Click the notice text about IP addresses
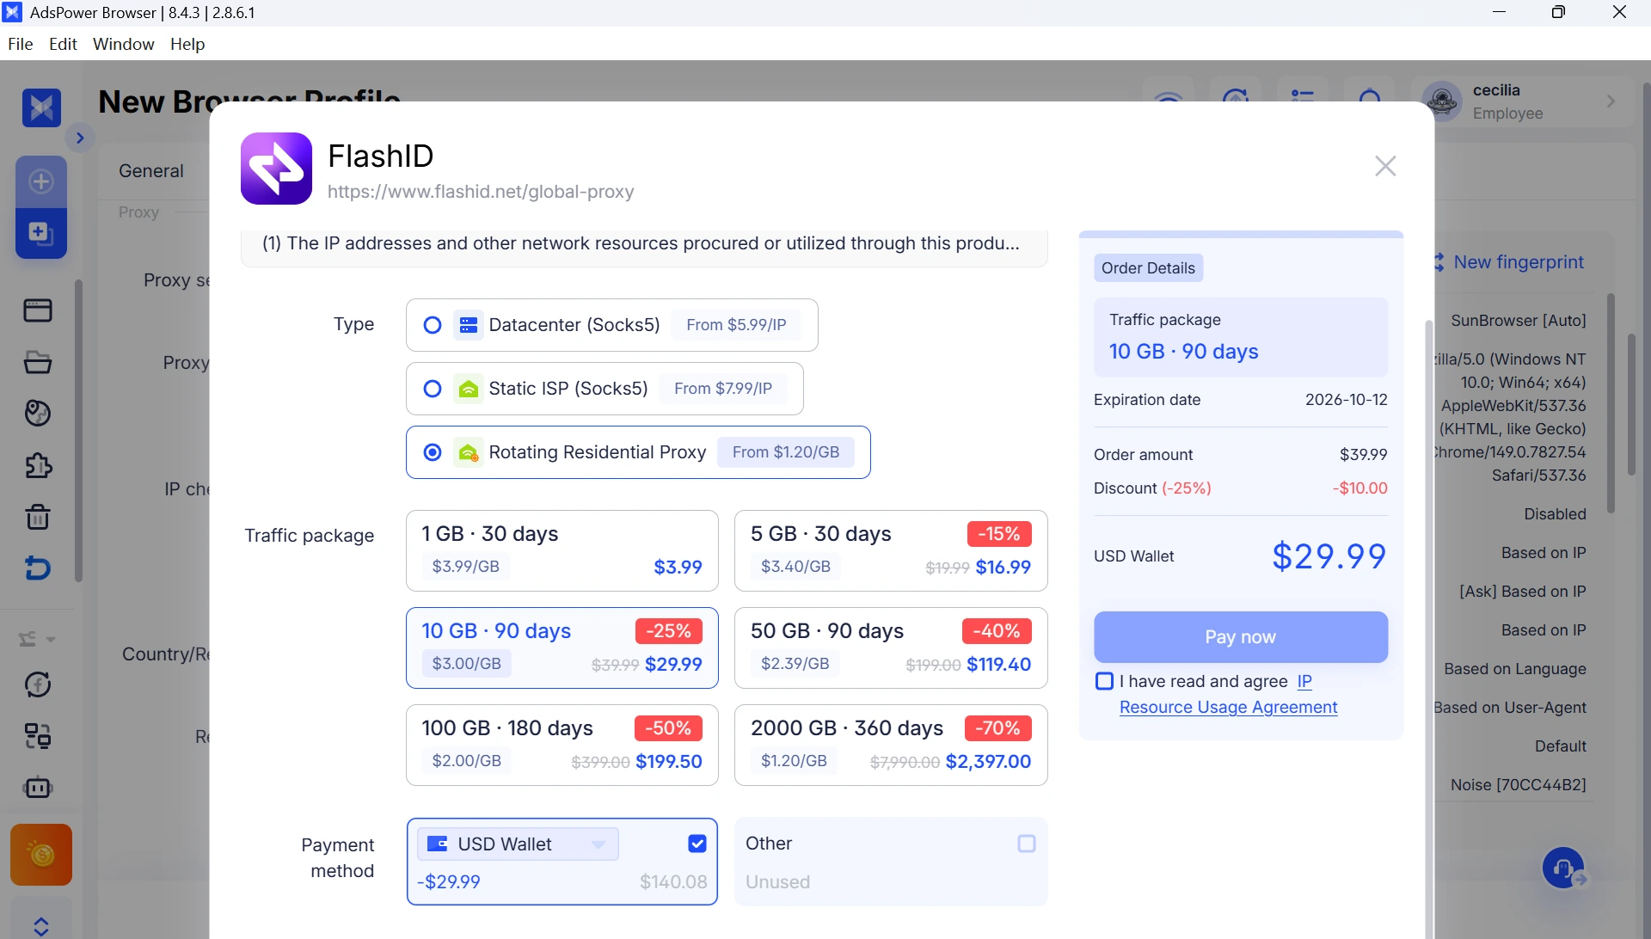The width and height of the screenshot is (1651, 939). (641, 243)
